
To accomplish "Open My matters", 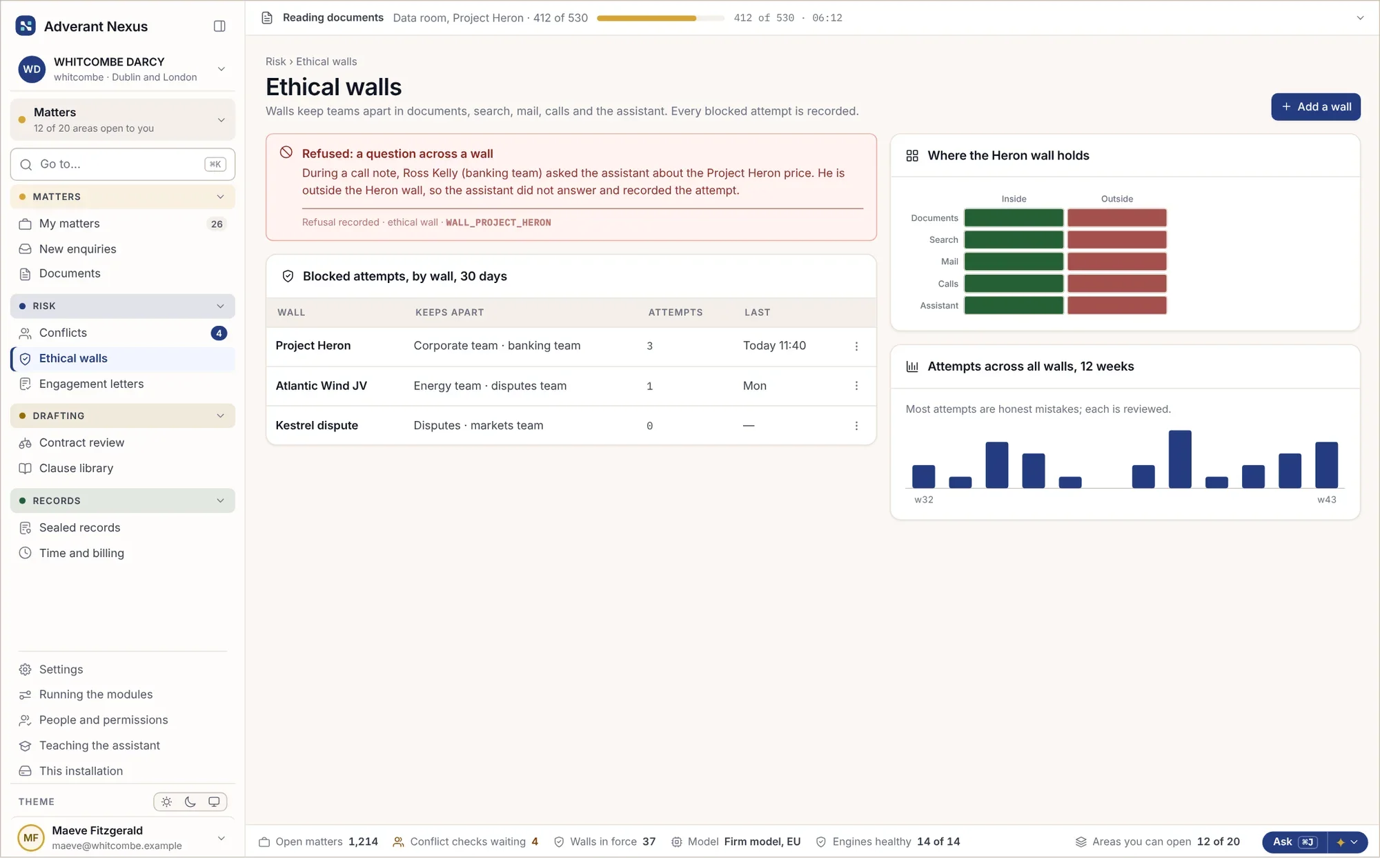I will tap(123, 224).
